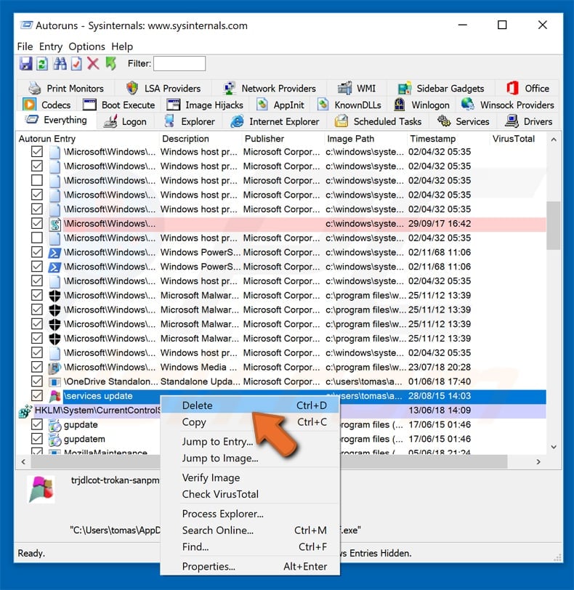Toggle the Windows Media entry checkbox
This screenshot has height=590, width=574.
tap(37, 367)
